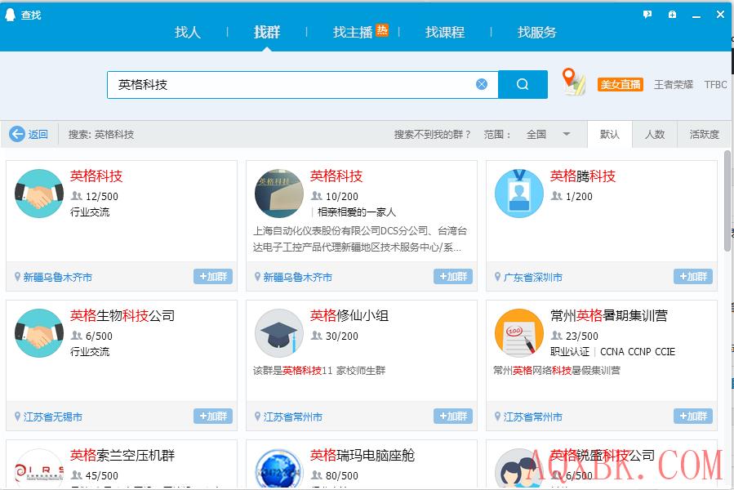
Task: Click 江苏省常州市 under 英格修仙小组
Action: pyautogui.click(x=292, y=417)
